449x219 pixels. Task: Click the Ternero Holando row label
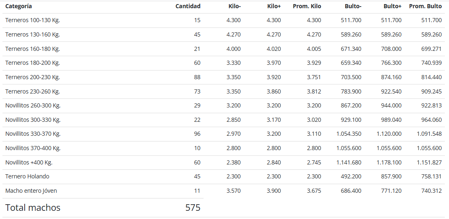27,177
